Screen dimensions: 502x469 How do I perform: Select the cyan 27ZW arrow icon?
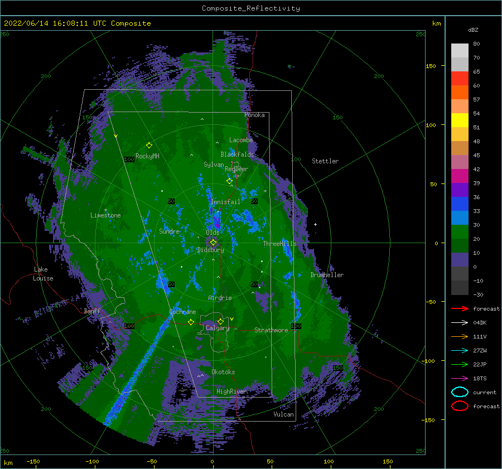[x=460, y=351]
